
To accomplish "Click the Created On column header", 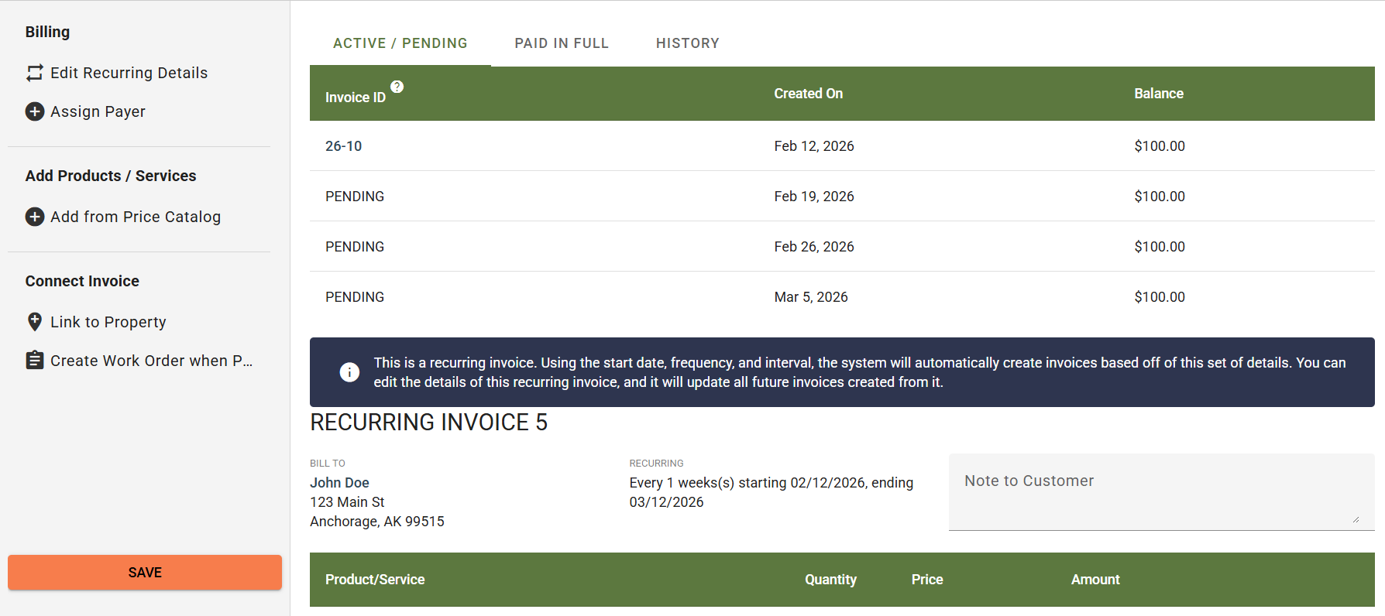I will pyautogui.click(x=809, y=94).
